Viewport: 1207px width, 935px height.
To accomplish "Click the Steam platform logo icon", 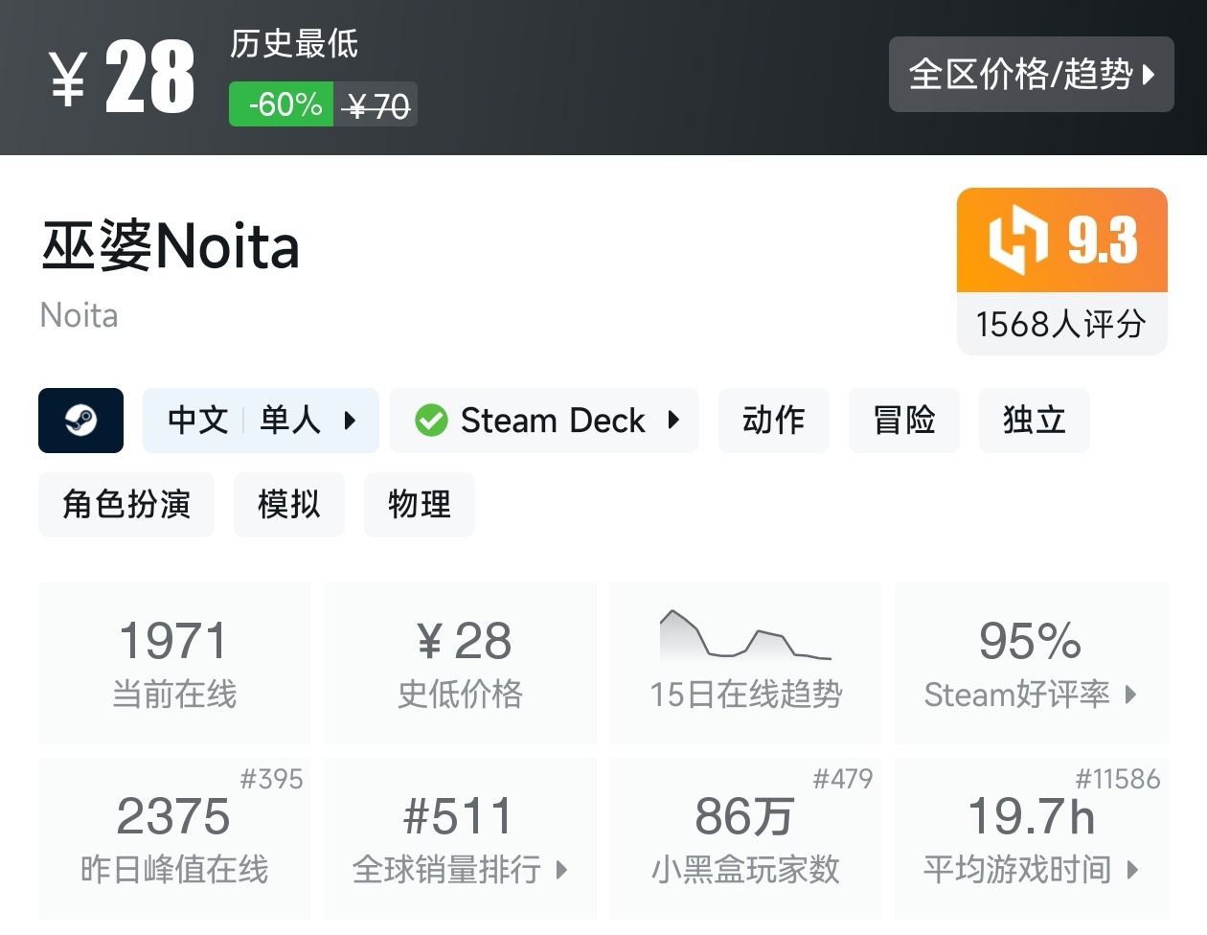I will [x=80, y=421].
